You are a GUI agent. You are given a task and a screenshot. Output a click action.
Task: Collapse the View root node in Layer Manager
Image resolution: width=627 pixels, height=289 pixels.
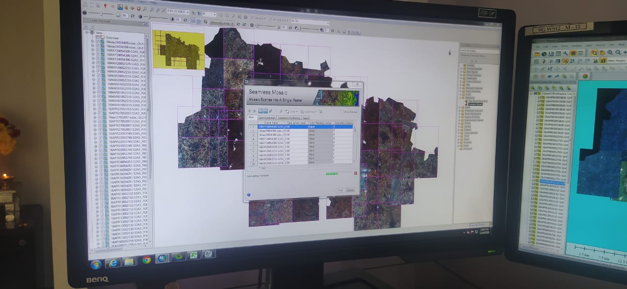tap(87, 32)
